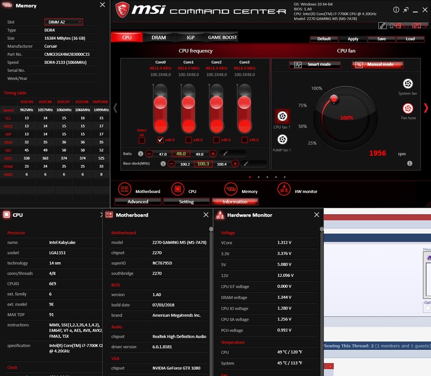
Task: Open the information icon in title bar
Action: (396, 10)
